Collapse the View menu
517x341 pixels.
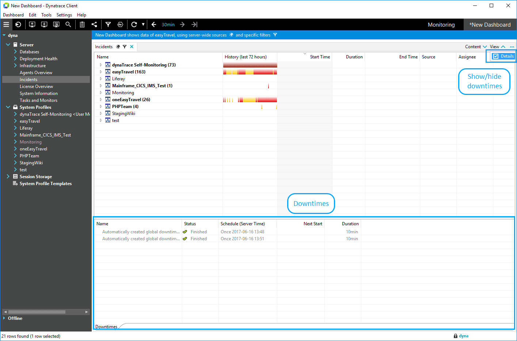tap(498, 47)
